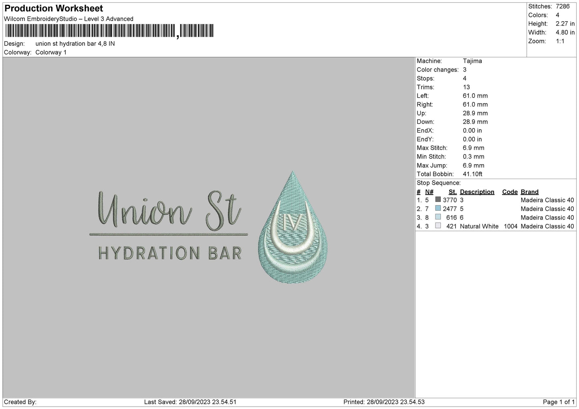
Task: Select the Machine value 'Tajima'
Action: click(x=472, y=61)
